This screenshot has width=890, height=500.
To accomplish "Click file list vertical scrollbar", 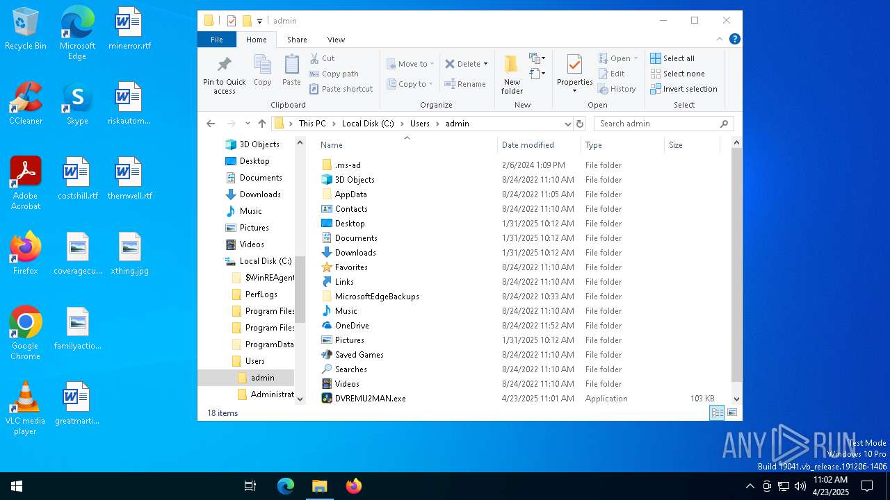I will pyautogui.click(x=737, y=265).
